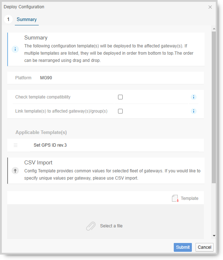Enable Check template compatibility checkbox

pos(121,97)
